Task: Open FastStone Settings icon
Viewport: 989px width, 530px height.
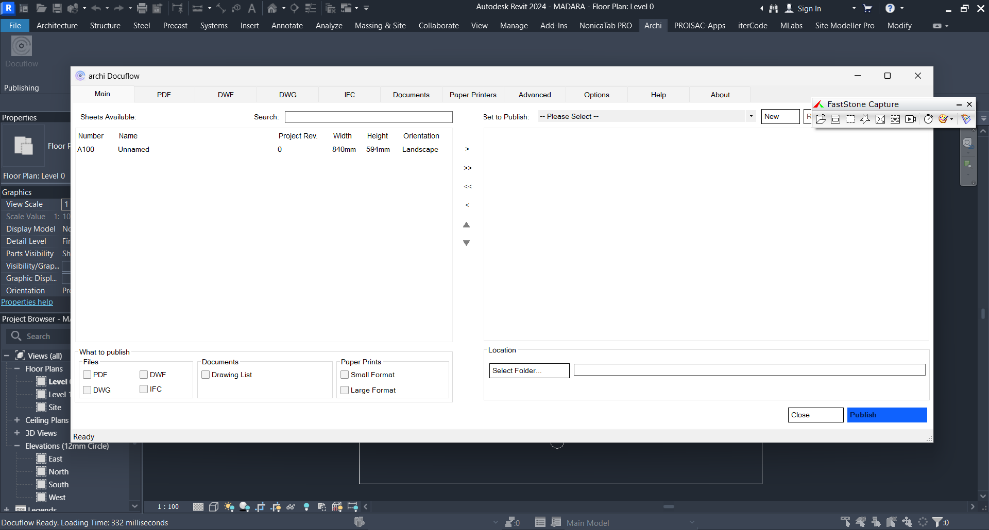Action: click(943, 119)
